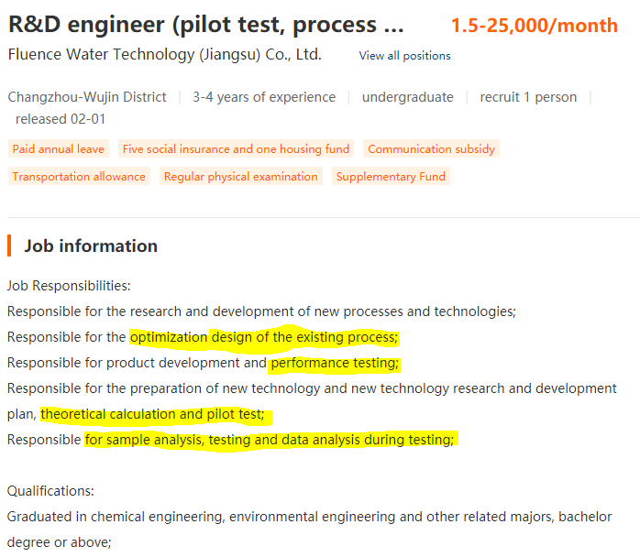Click the Supplementary Fund tag
The image size is (640, 557).
click(x=391, y=176)
